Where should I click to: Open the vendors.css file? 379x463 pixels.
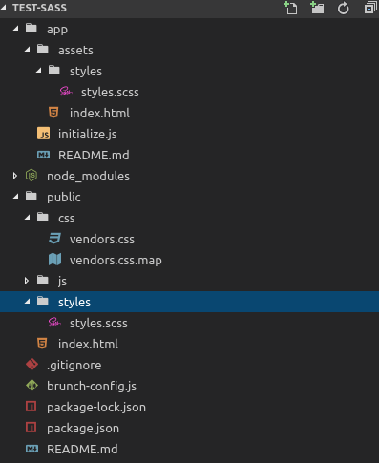102,240
